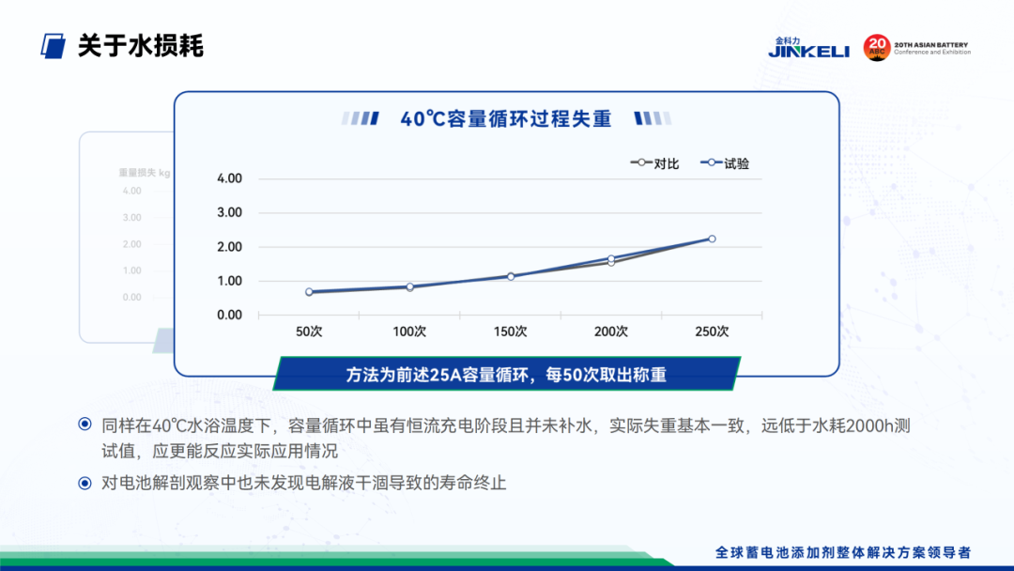Click the 20th Asian Battery Conference logo
Viewport: 1014px width, 571px height.
tap(916, 48)
